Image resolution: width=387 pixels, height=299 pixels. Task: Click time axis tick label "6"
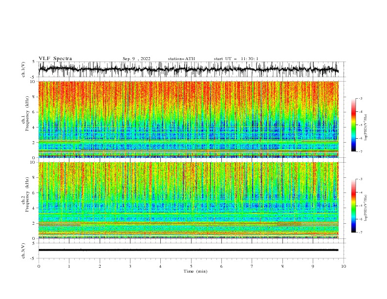222,266
